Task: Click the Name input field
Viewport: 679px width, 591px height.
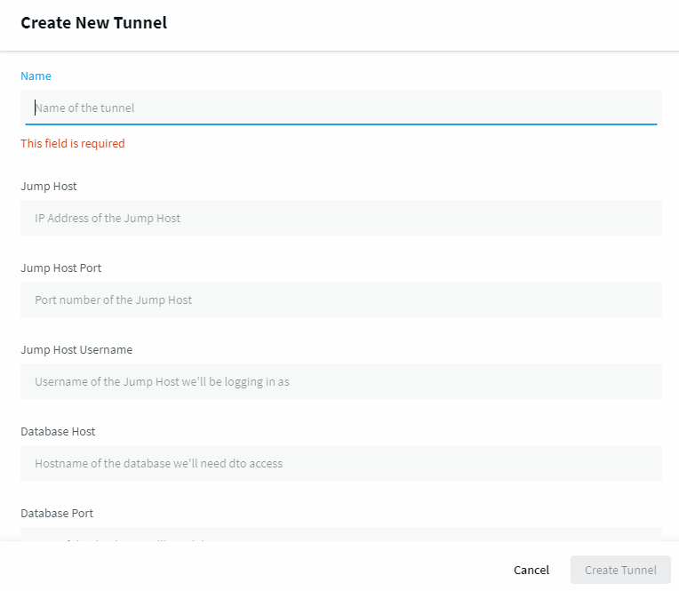Action: (341, 108)
